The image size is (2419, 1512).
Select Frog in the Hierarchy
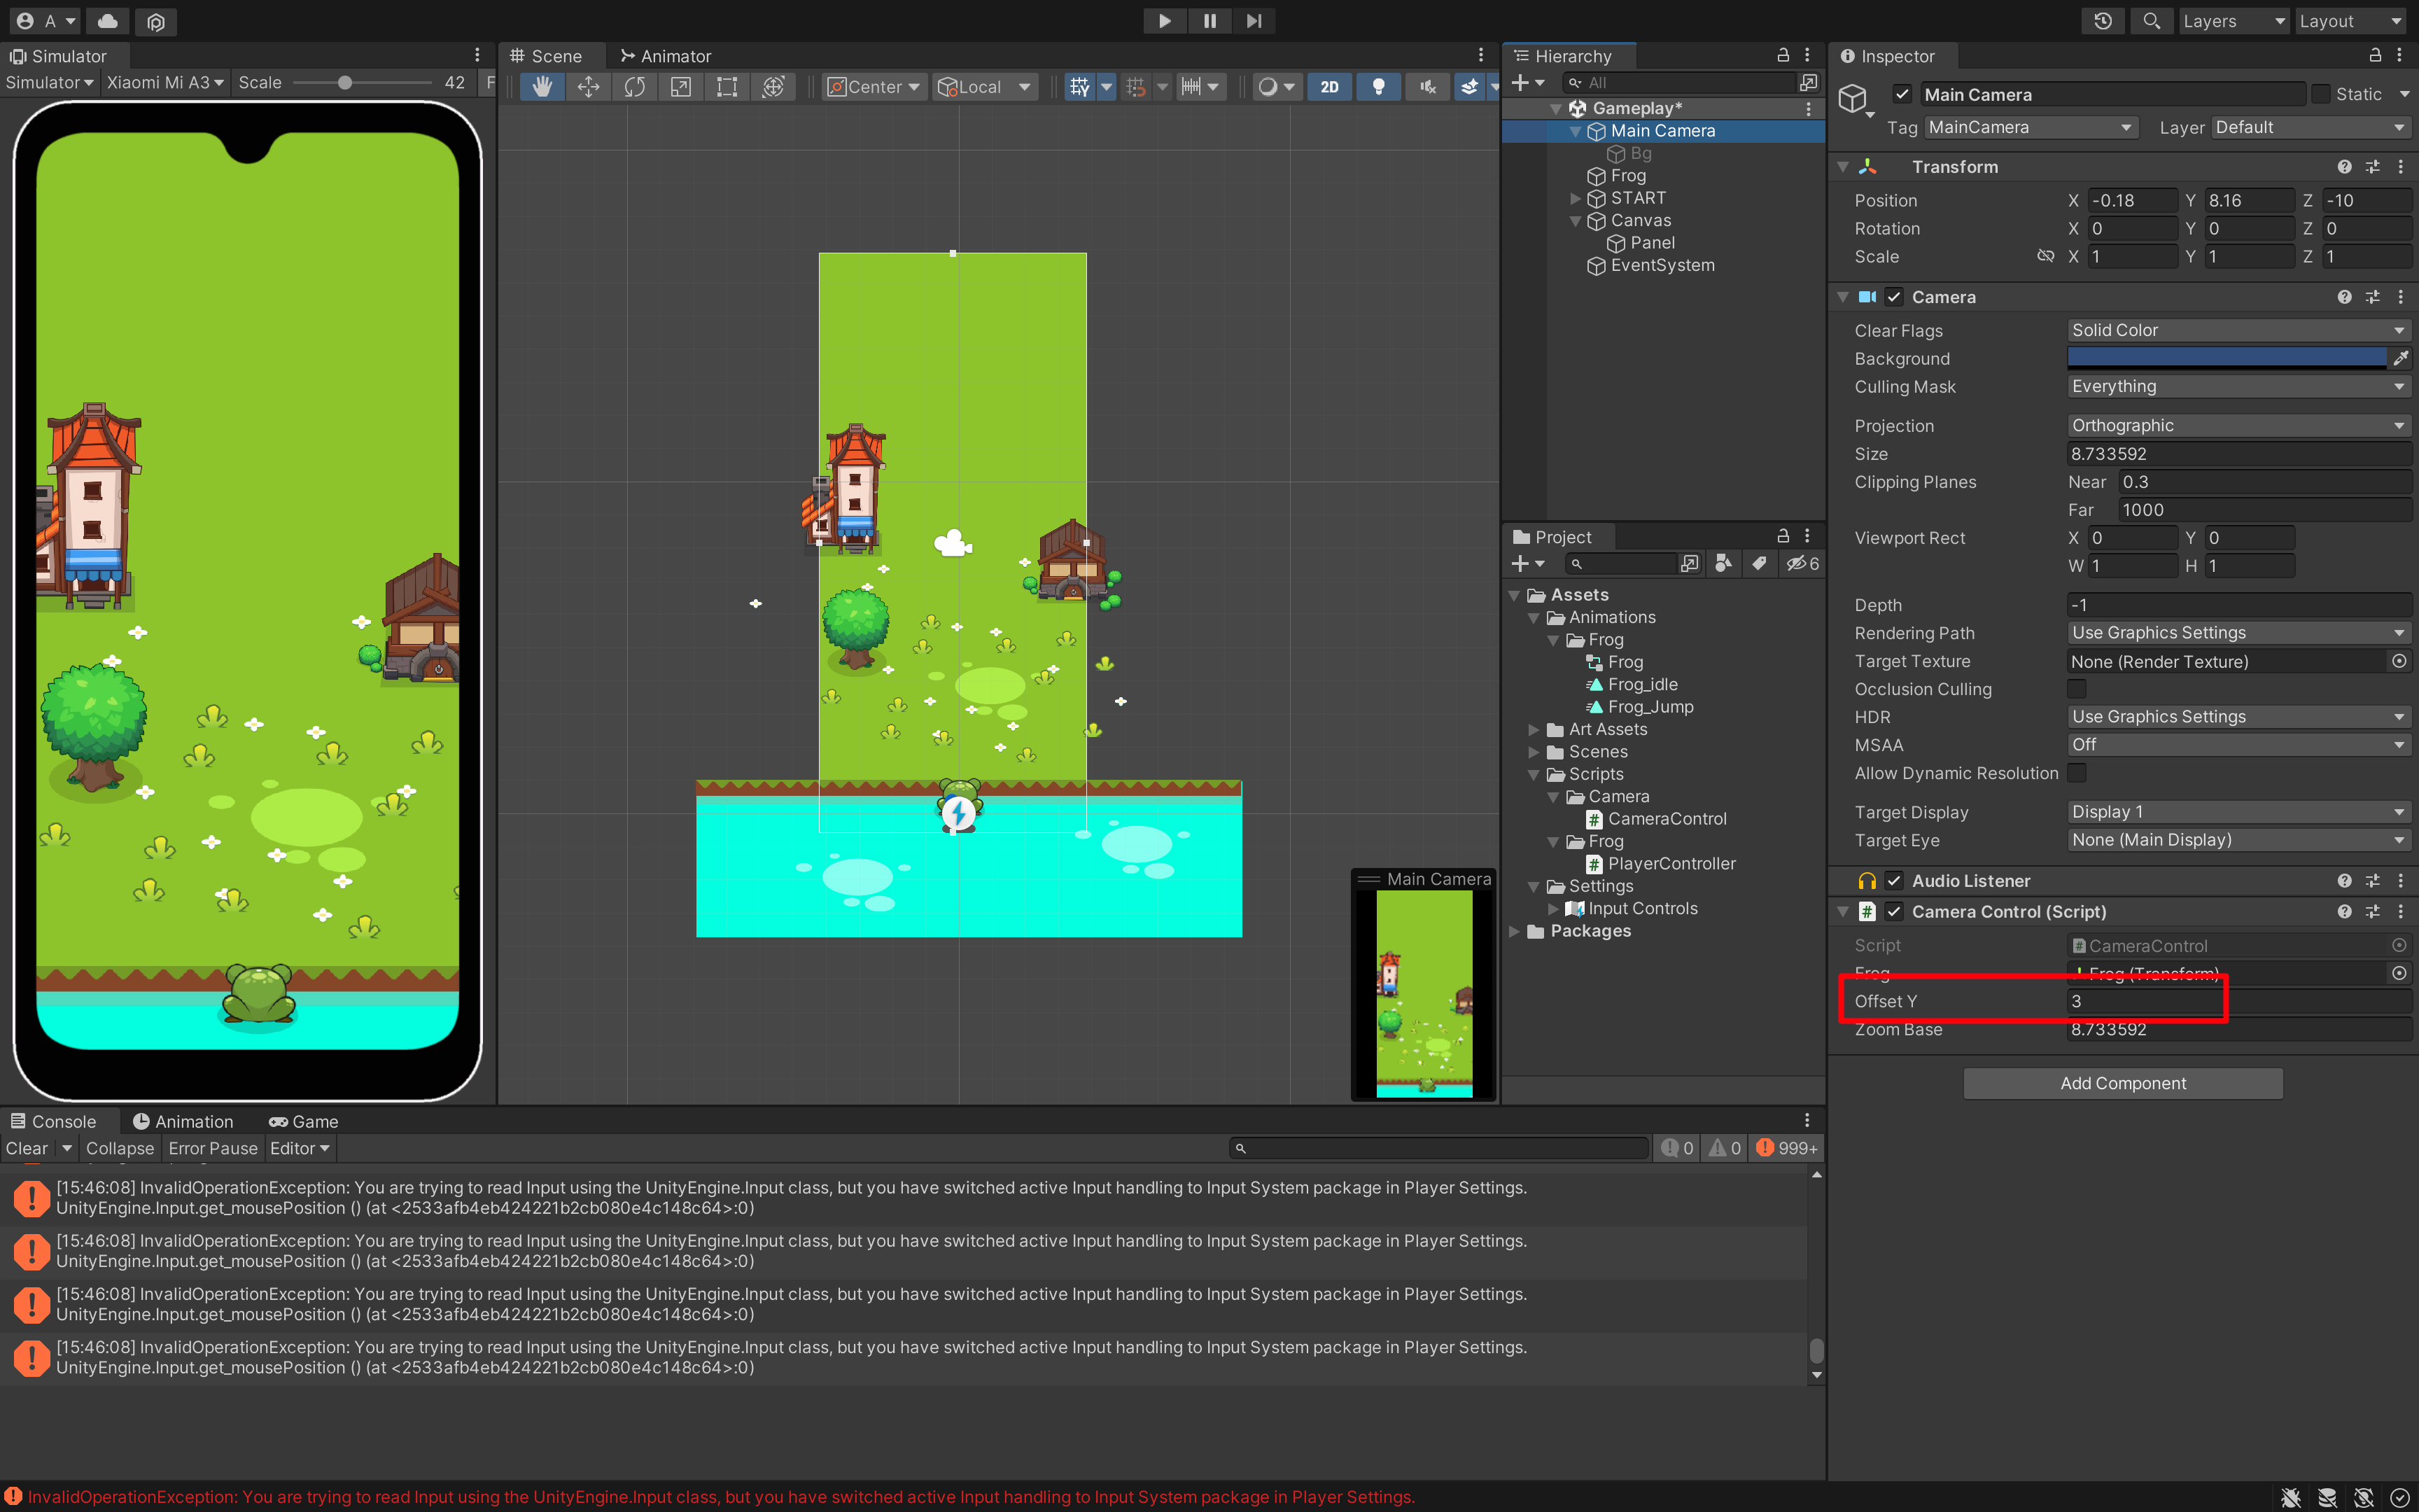(x=1627, y=176)
